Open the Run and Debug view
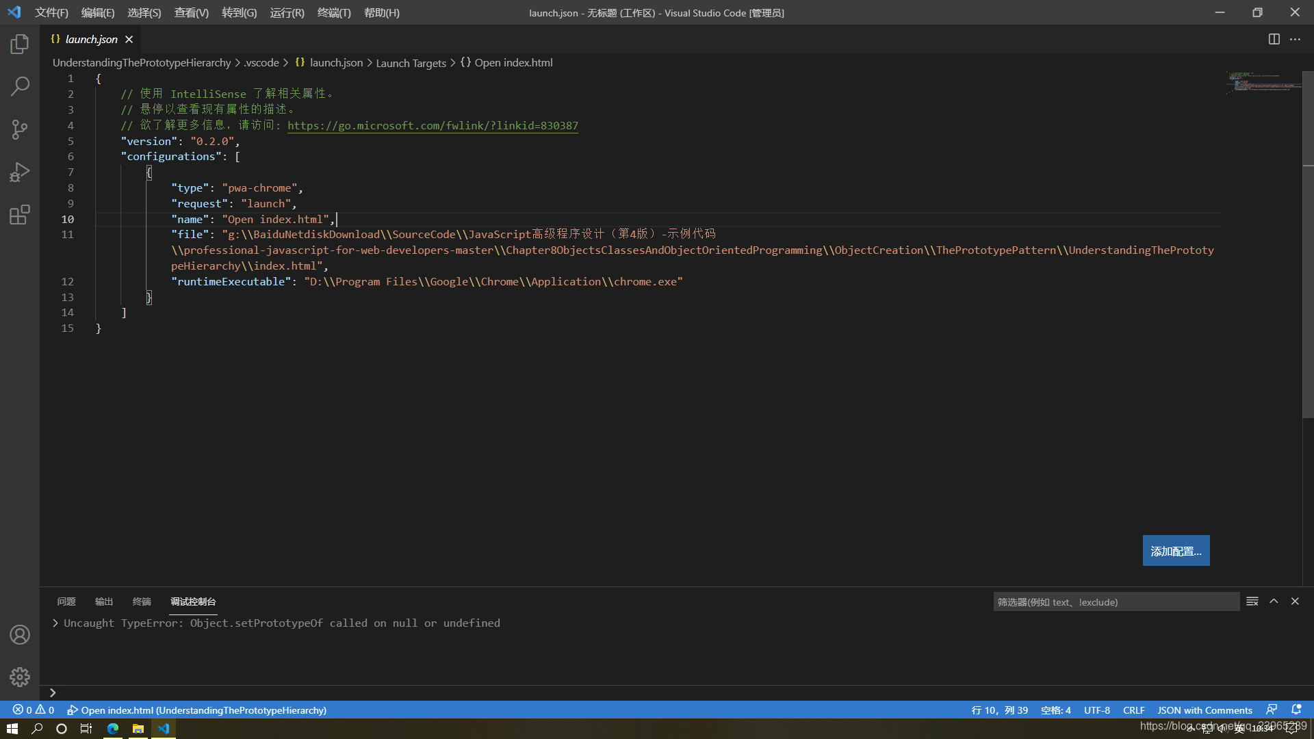Image resolution: width=1314 pixels, height=739 pixels. tap(19, 172)
